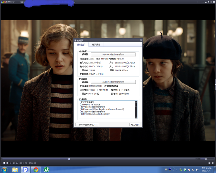Select the 'DirectSound Audio Renderer' line

(x=95, y=114)
